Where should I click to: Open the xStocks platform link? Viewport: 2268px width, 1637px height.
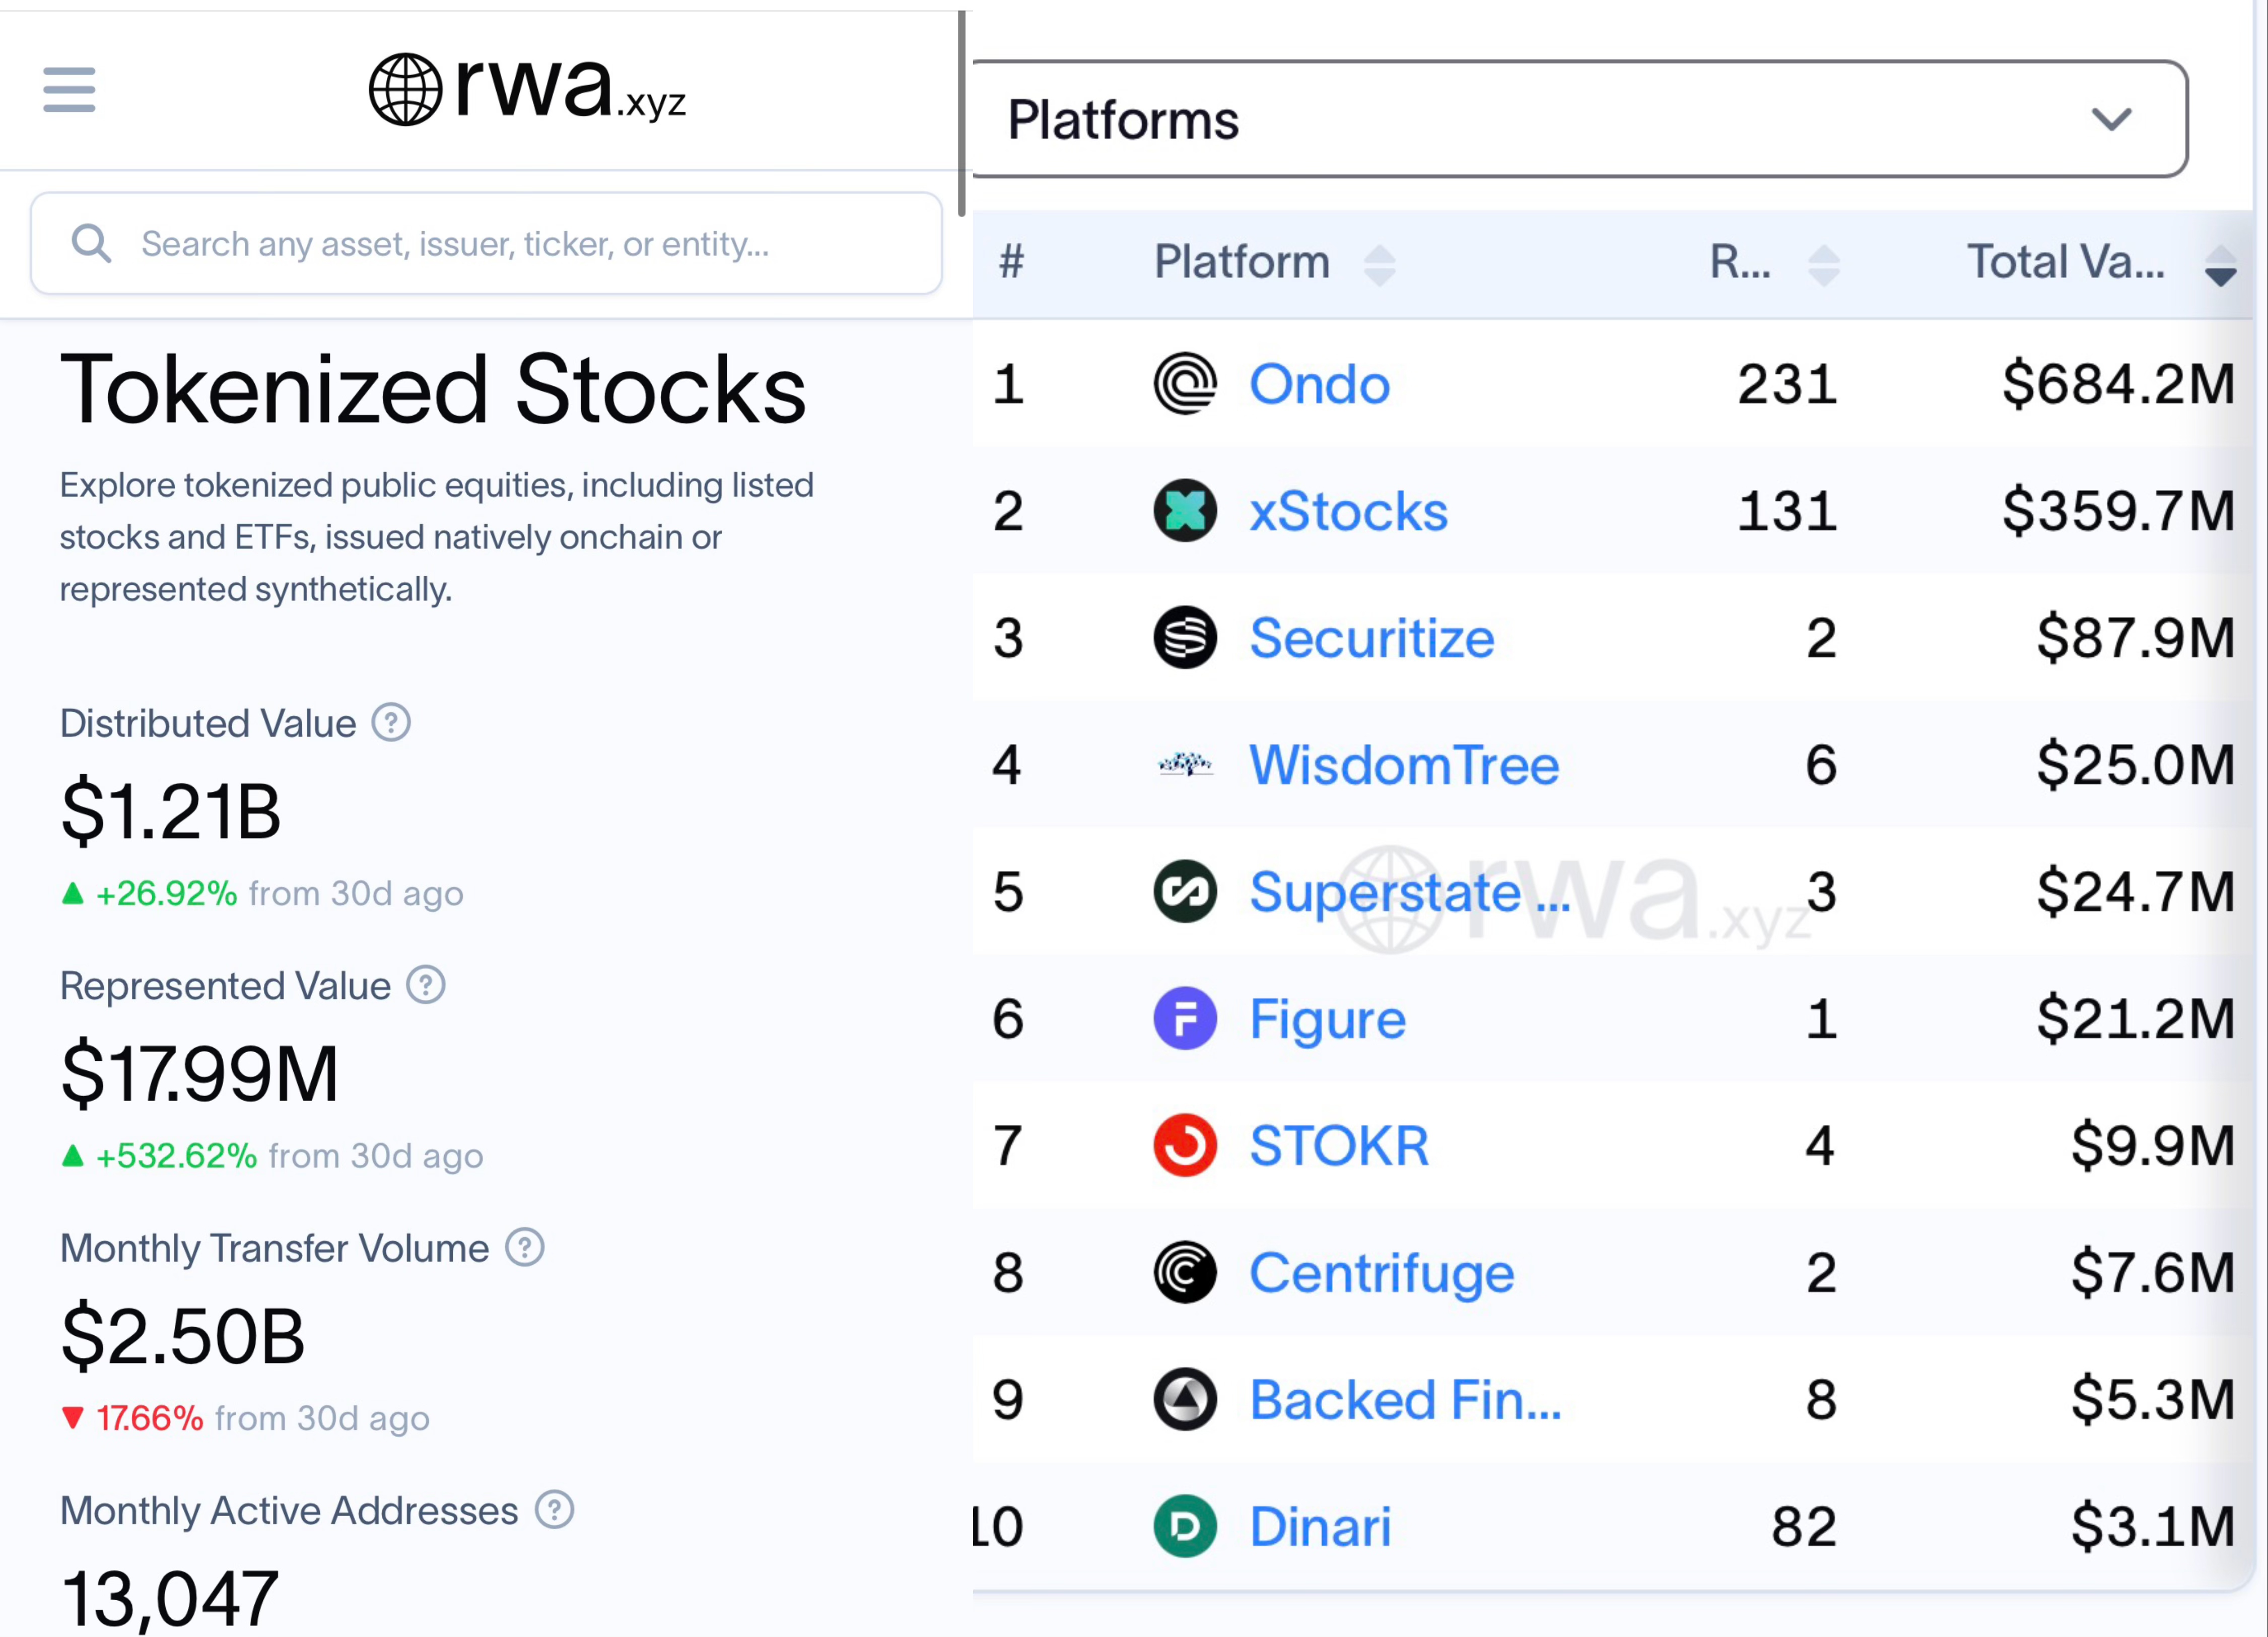(1348, 511)
